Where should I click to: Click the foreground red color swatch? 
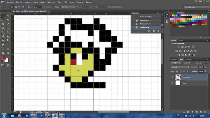click(x=4, y=58)
